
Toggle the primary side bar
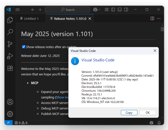point(113,10)
